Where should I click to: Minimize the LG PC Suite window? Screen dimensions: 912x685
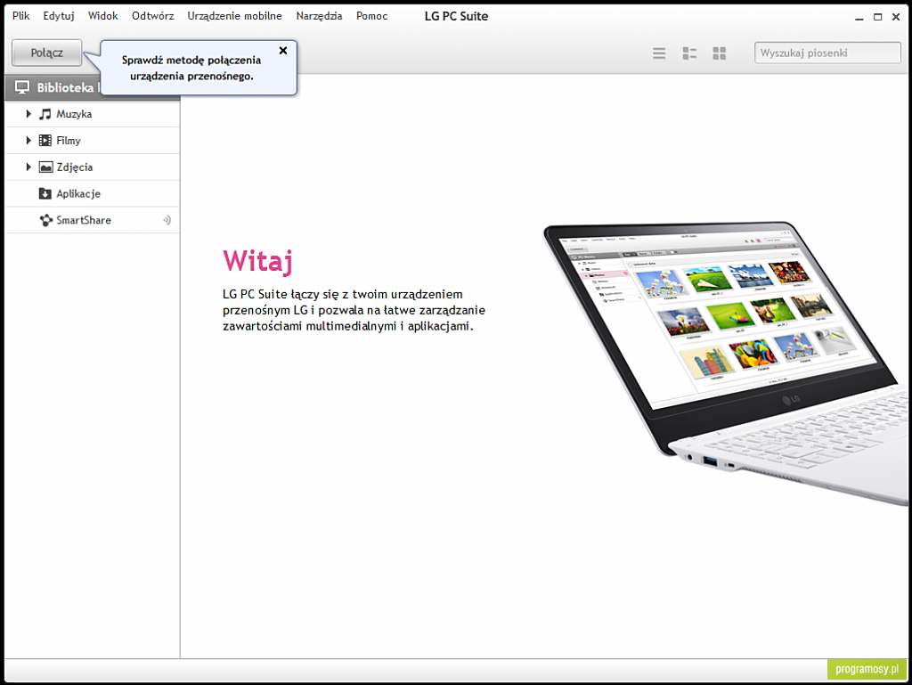coord(859,18)
